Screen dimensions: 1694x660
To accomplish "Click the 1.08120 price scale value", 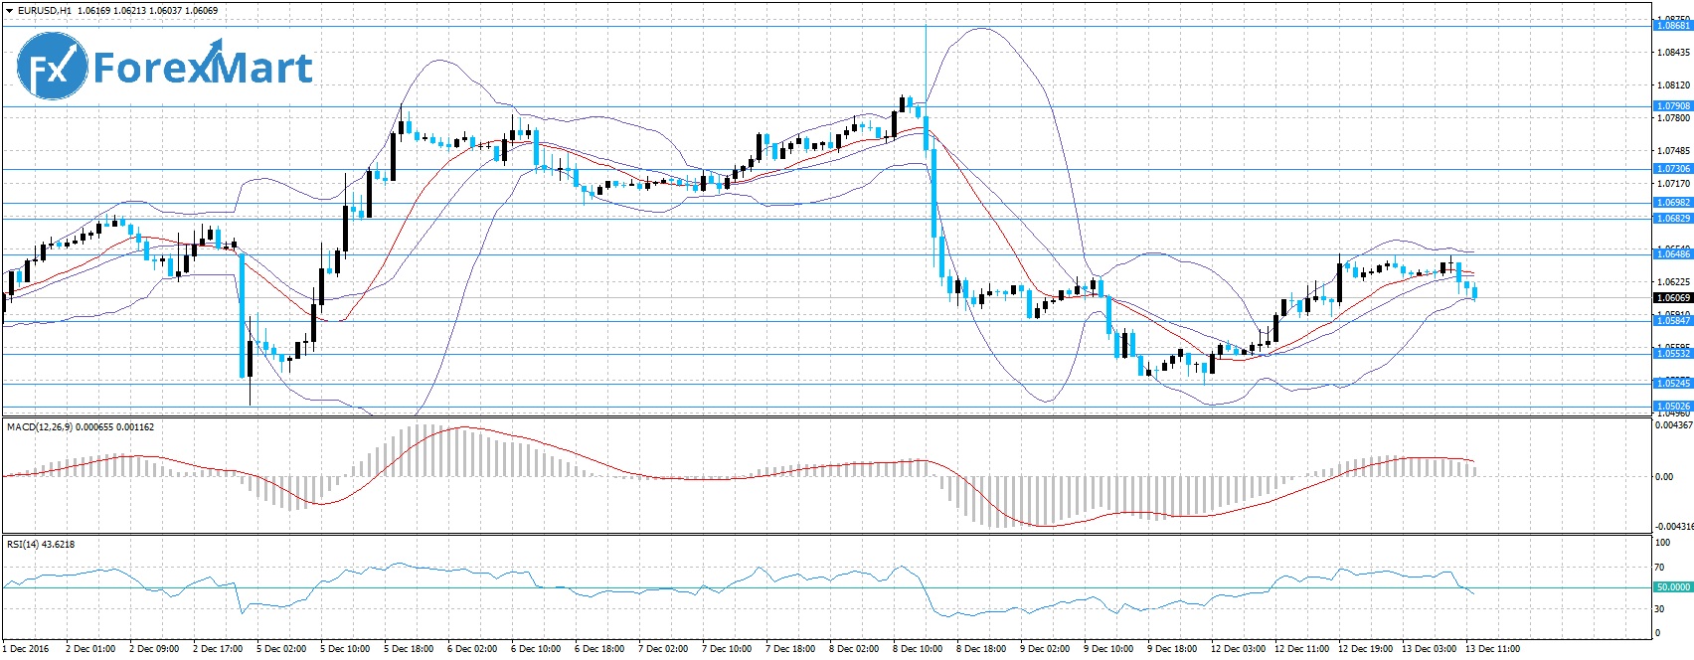I will coord(1674,85).
